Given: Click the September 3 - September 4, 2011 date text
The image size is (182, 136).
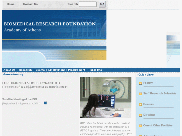Looking at the screenshot, I should (21, 104).
